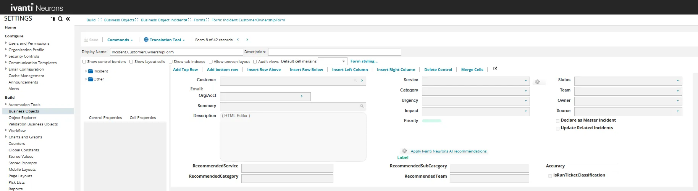Click the Save download icon
This screenshot has width=698, height=191.
[86, 40]
